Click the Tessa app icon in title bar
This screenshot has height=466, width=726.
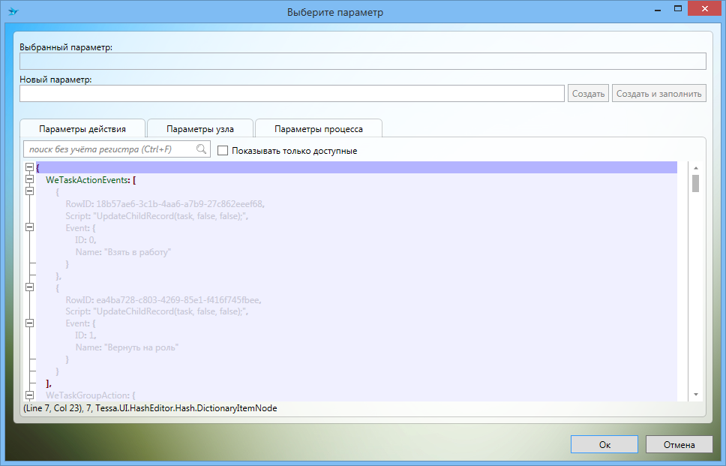tap(13, 11)
